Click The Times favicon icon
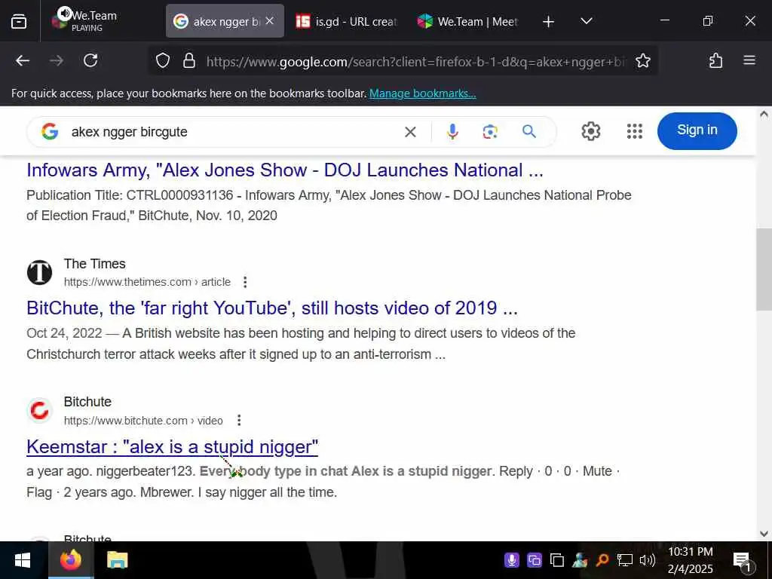772x579 pixels. click(39, 272)
